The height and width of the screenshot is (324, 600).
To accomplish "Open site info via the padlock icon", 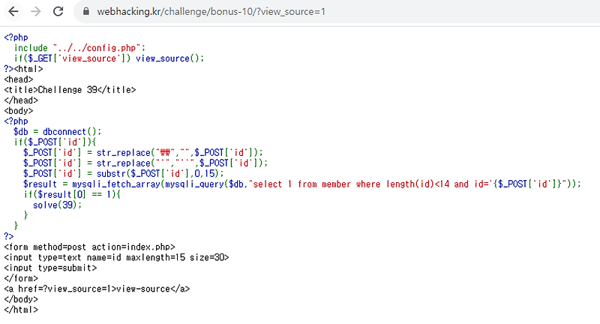I will pos(86,11).
